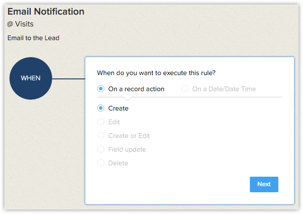Click the 'Email to the Lead' description
The height and width of the screenshot is (214, 303).
point(33,38)
